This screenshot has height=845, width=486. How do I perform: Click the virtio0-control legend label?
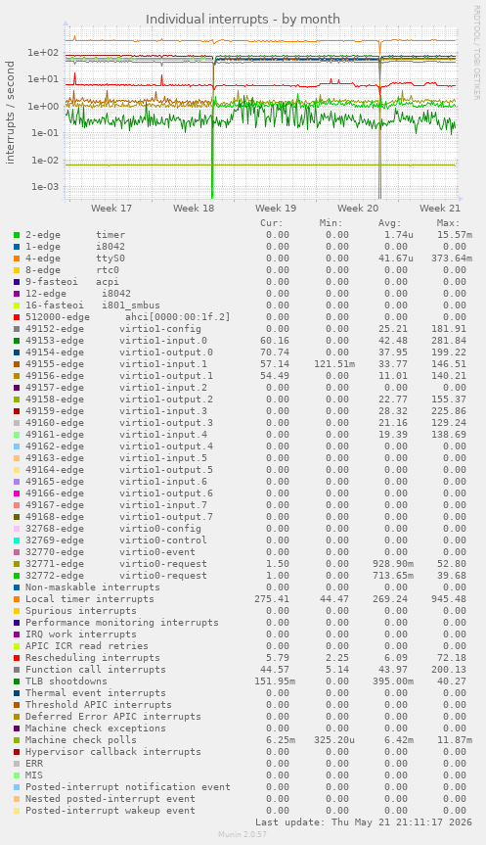163,540
